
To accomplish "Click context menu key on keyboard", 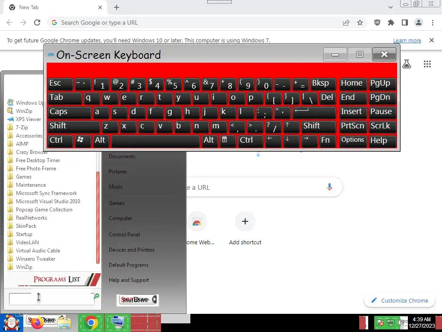I will 228,140.
